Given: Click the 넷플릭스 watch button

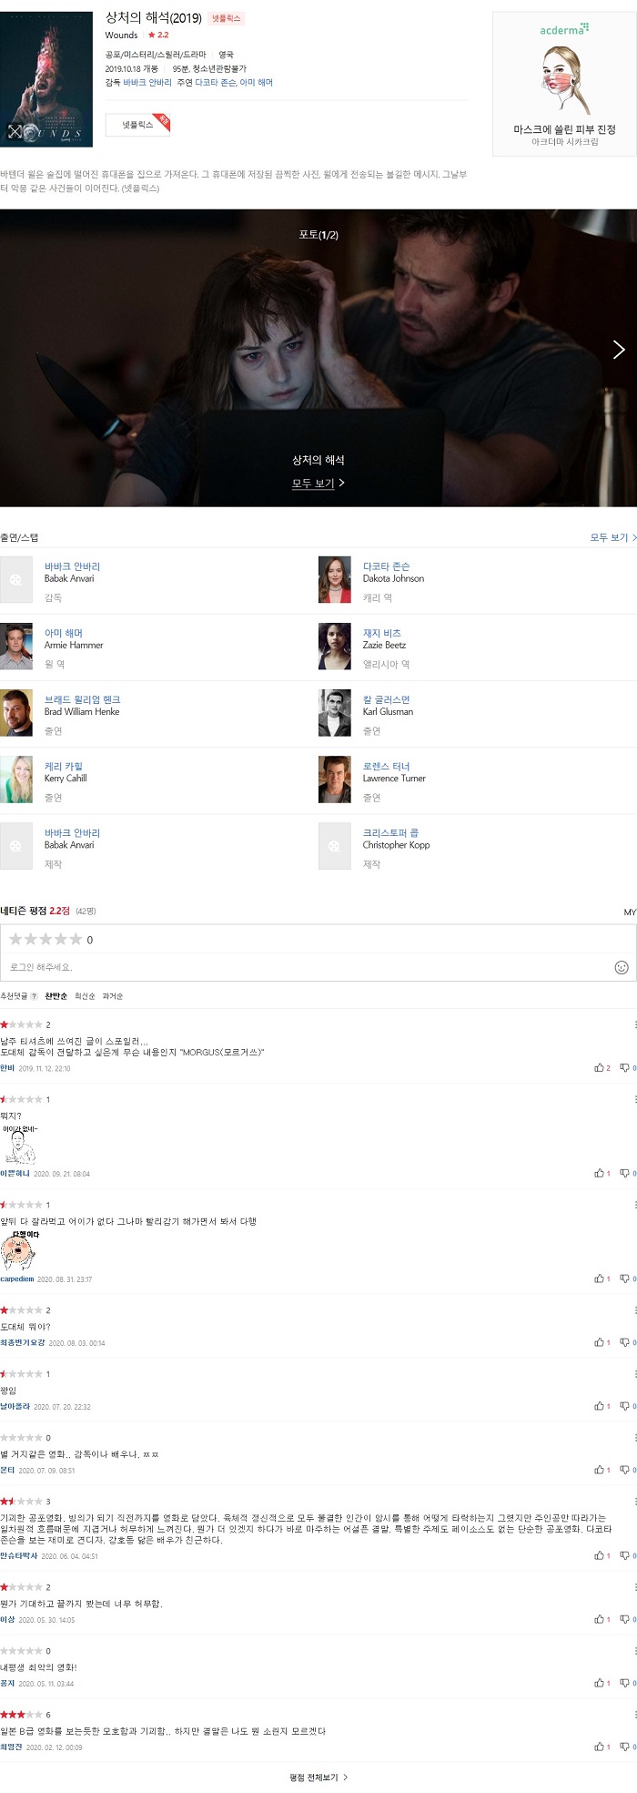Looking at the screenshot, I should 137,125.
